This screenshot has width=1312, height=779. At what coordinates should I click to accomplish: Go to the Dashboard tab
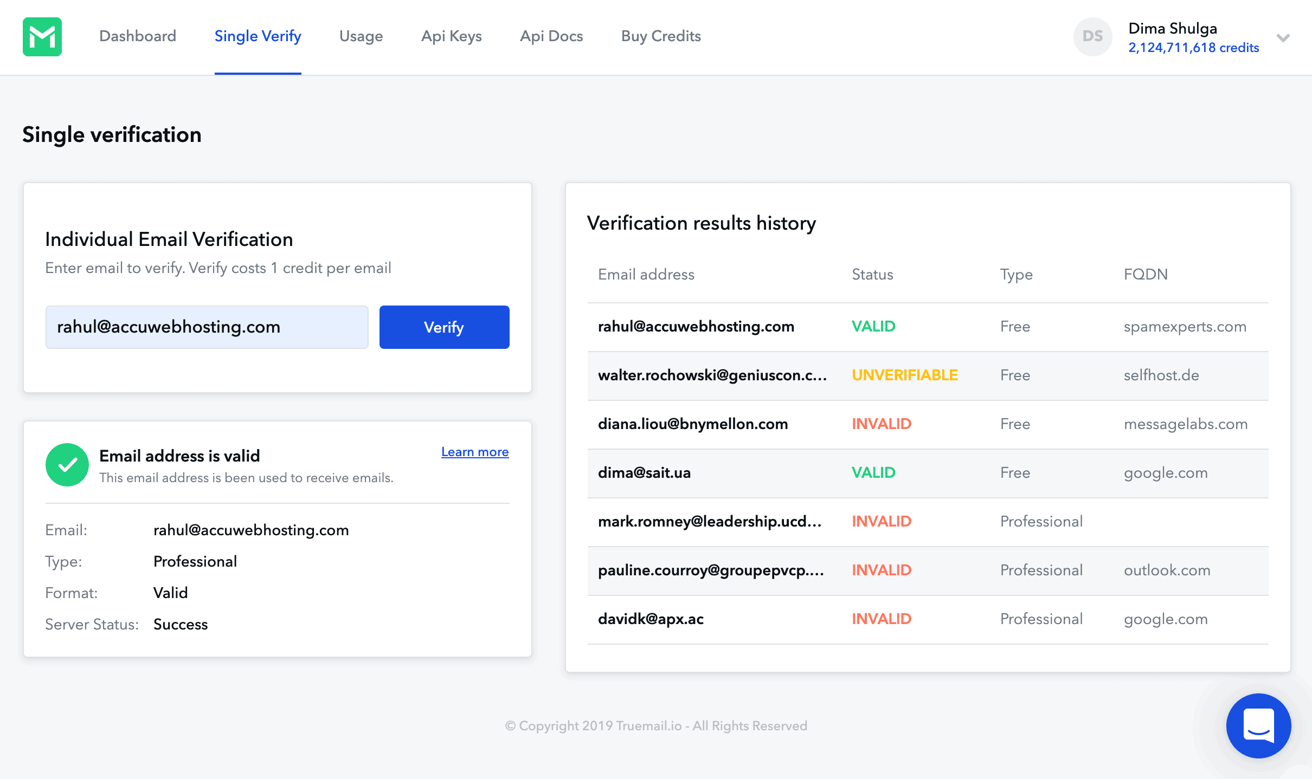coord(138,36)
